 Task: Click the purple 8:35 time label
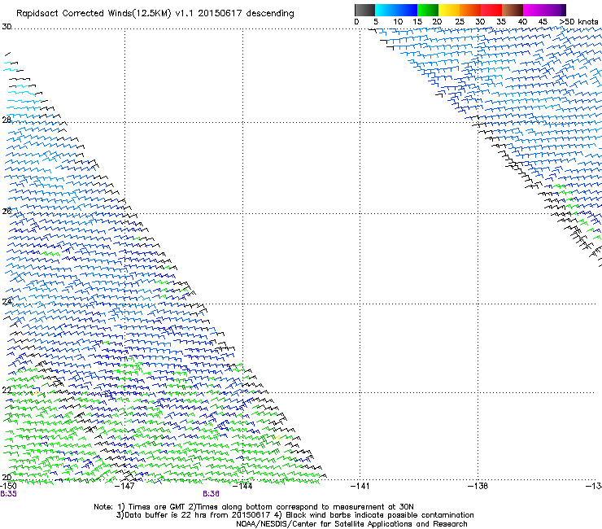8,494
